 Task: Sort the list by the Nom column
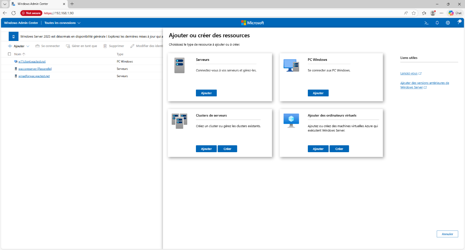pos(20,54)
